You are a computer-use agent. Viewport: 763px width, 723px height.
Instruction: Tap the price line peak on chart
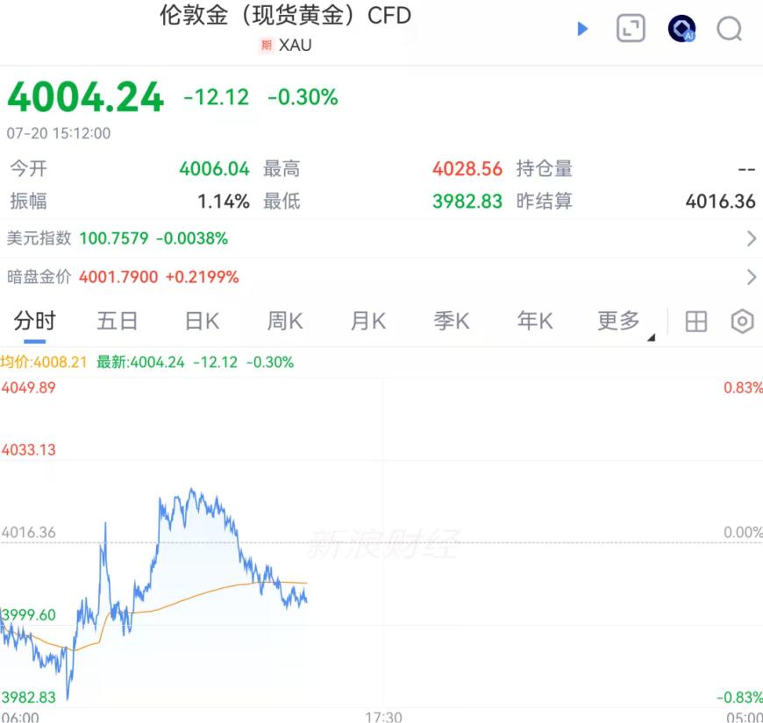point(192,490)
